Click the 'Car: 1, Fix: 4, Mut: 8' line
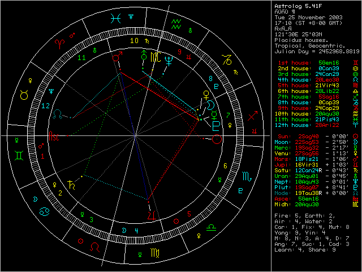 [312, 227]
